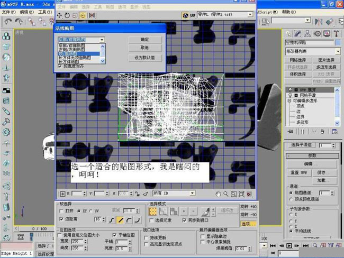Toggle the checker map display icon beside UV
The height and width of the screenshot is (258, 344).
tap(185, 15)
